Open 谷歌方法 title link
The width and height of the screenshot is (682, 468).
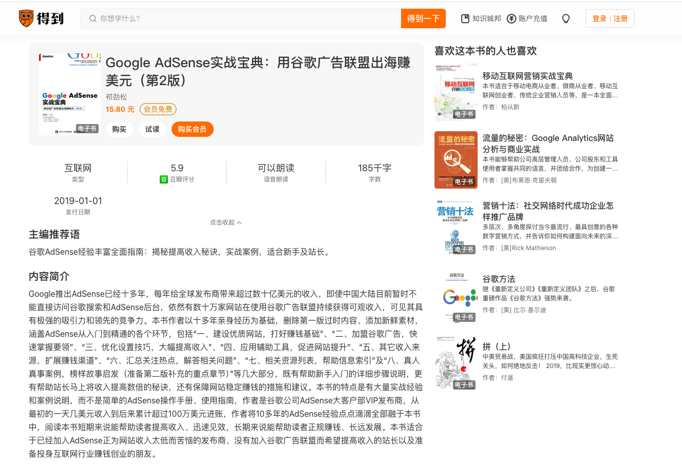[499, 279]
